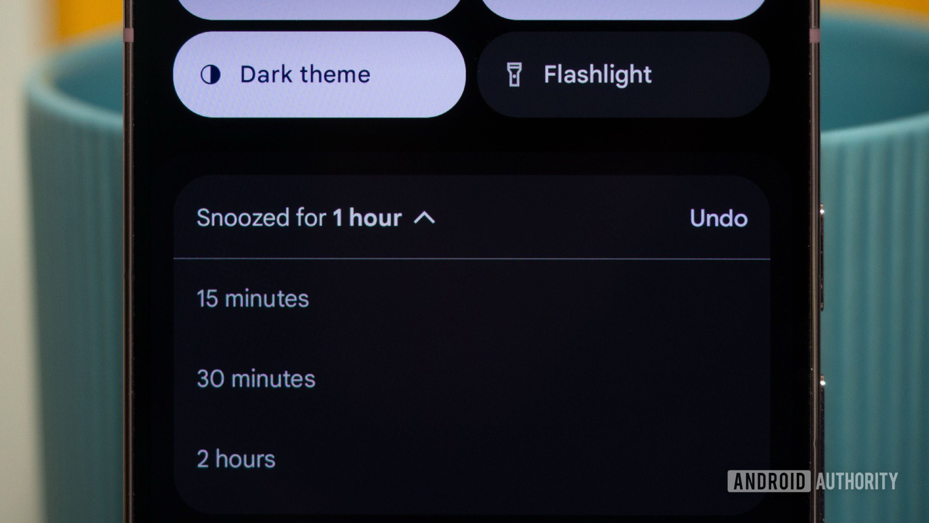Pick the 2 hours snooze option
Screen dimensions: 929x523
[x=236, y=459]
